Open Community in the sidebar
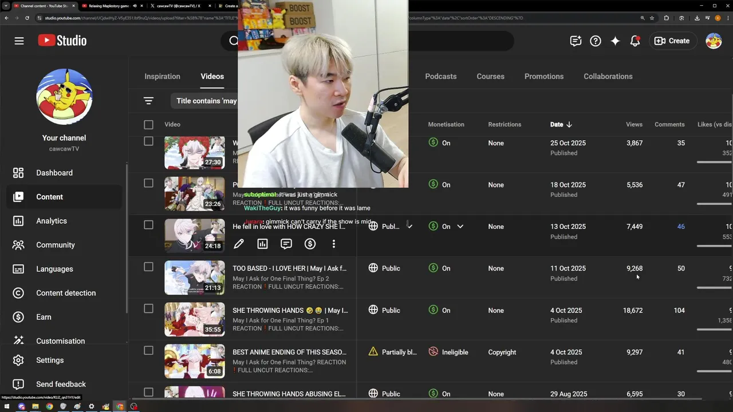Viewport: 733px width, 412px height. pyautogui.click(x=65, y=245)
